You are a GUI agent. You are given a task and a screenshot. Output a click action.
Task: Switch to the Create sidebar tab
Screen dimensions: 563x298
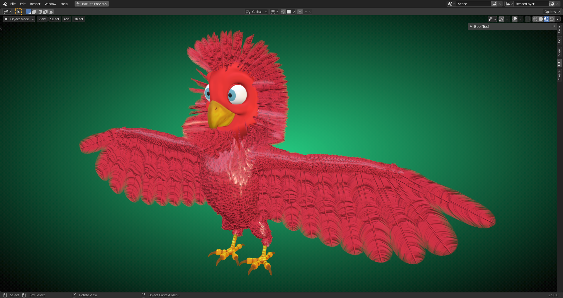pos(559,75)
